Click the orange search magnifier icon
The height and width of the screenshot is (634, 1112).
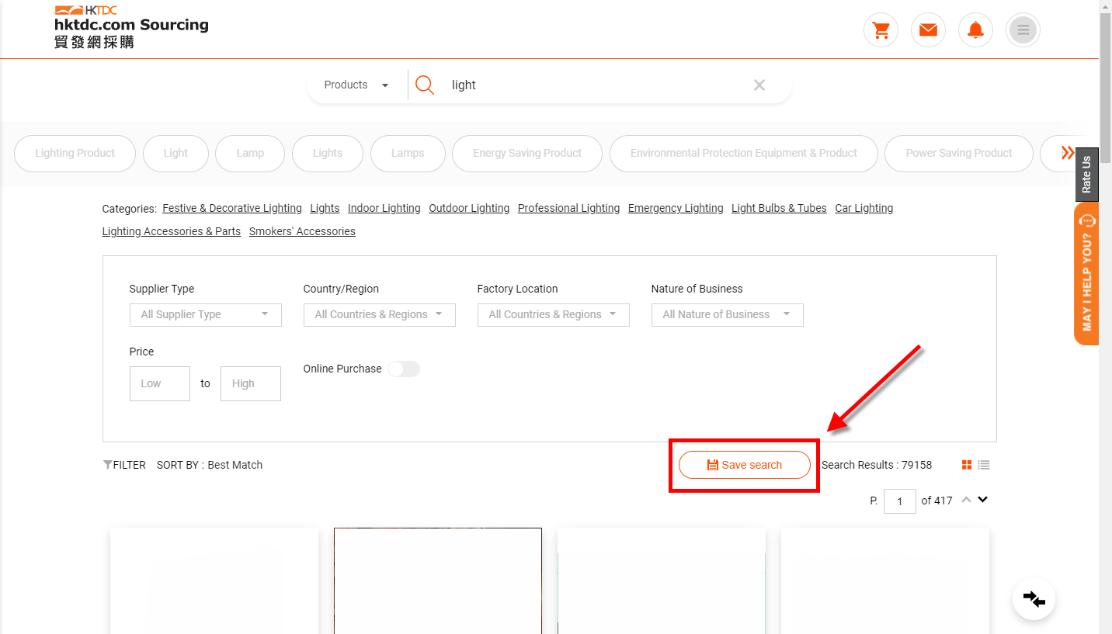pos(425,85)
